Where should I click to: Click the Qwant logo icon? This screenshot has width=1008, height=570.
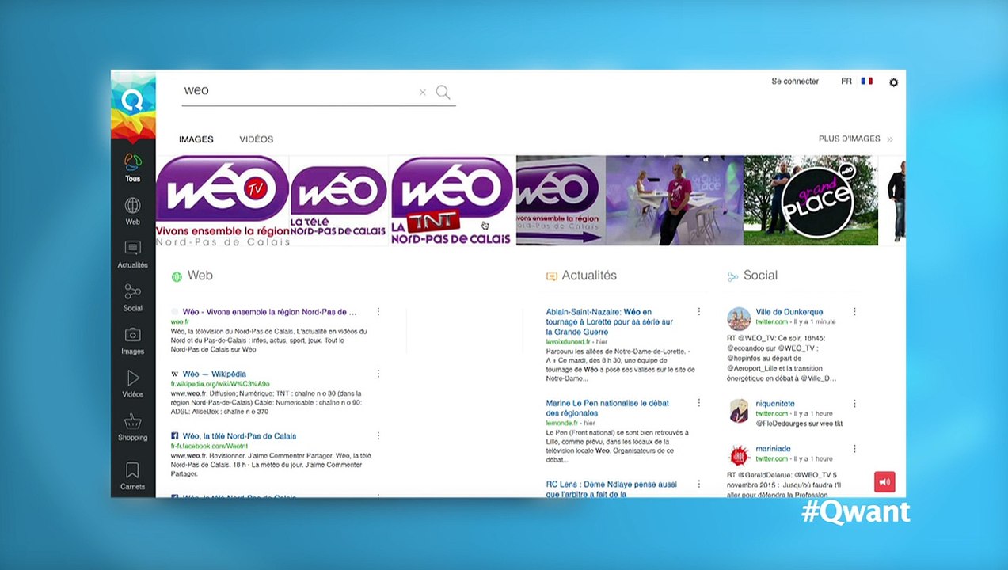(x=133, y=102)
